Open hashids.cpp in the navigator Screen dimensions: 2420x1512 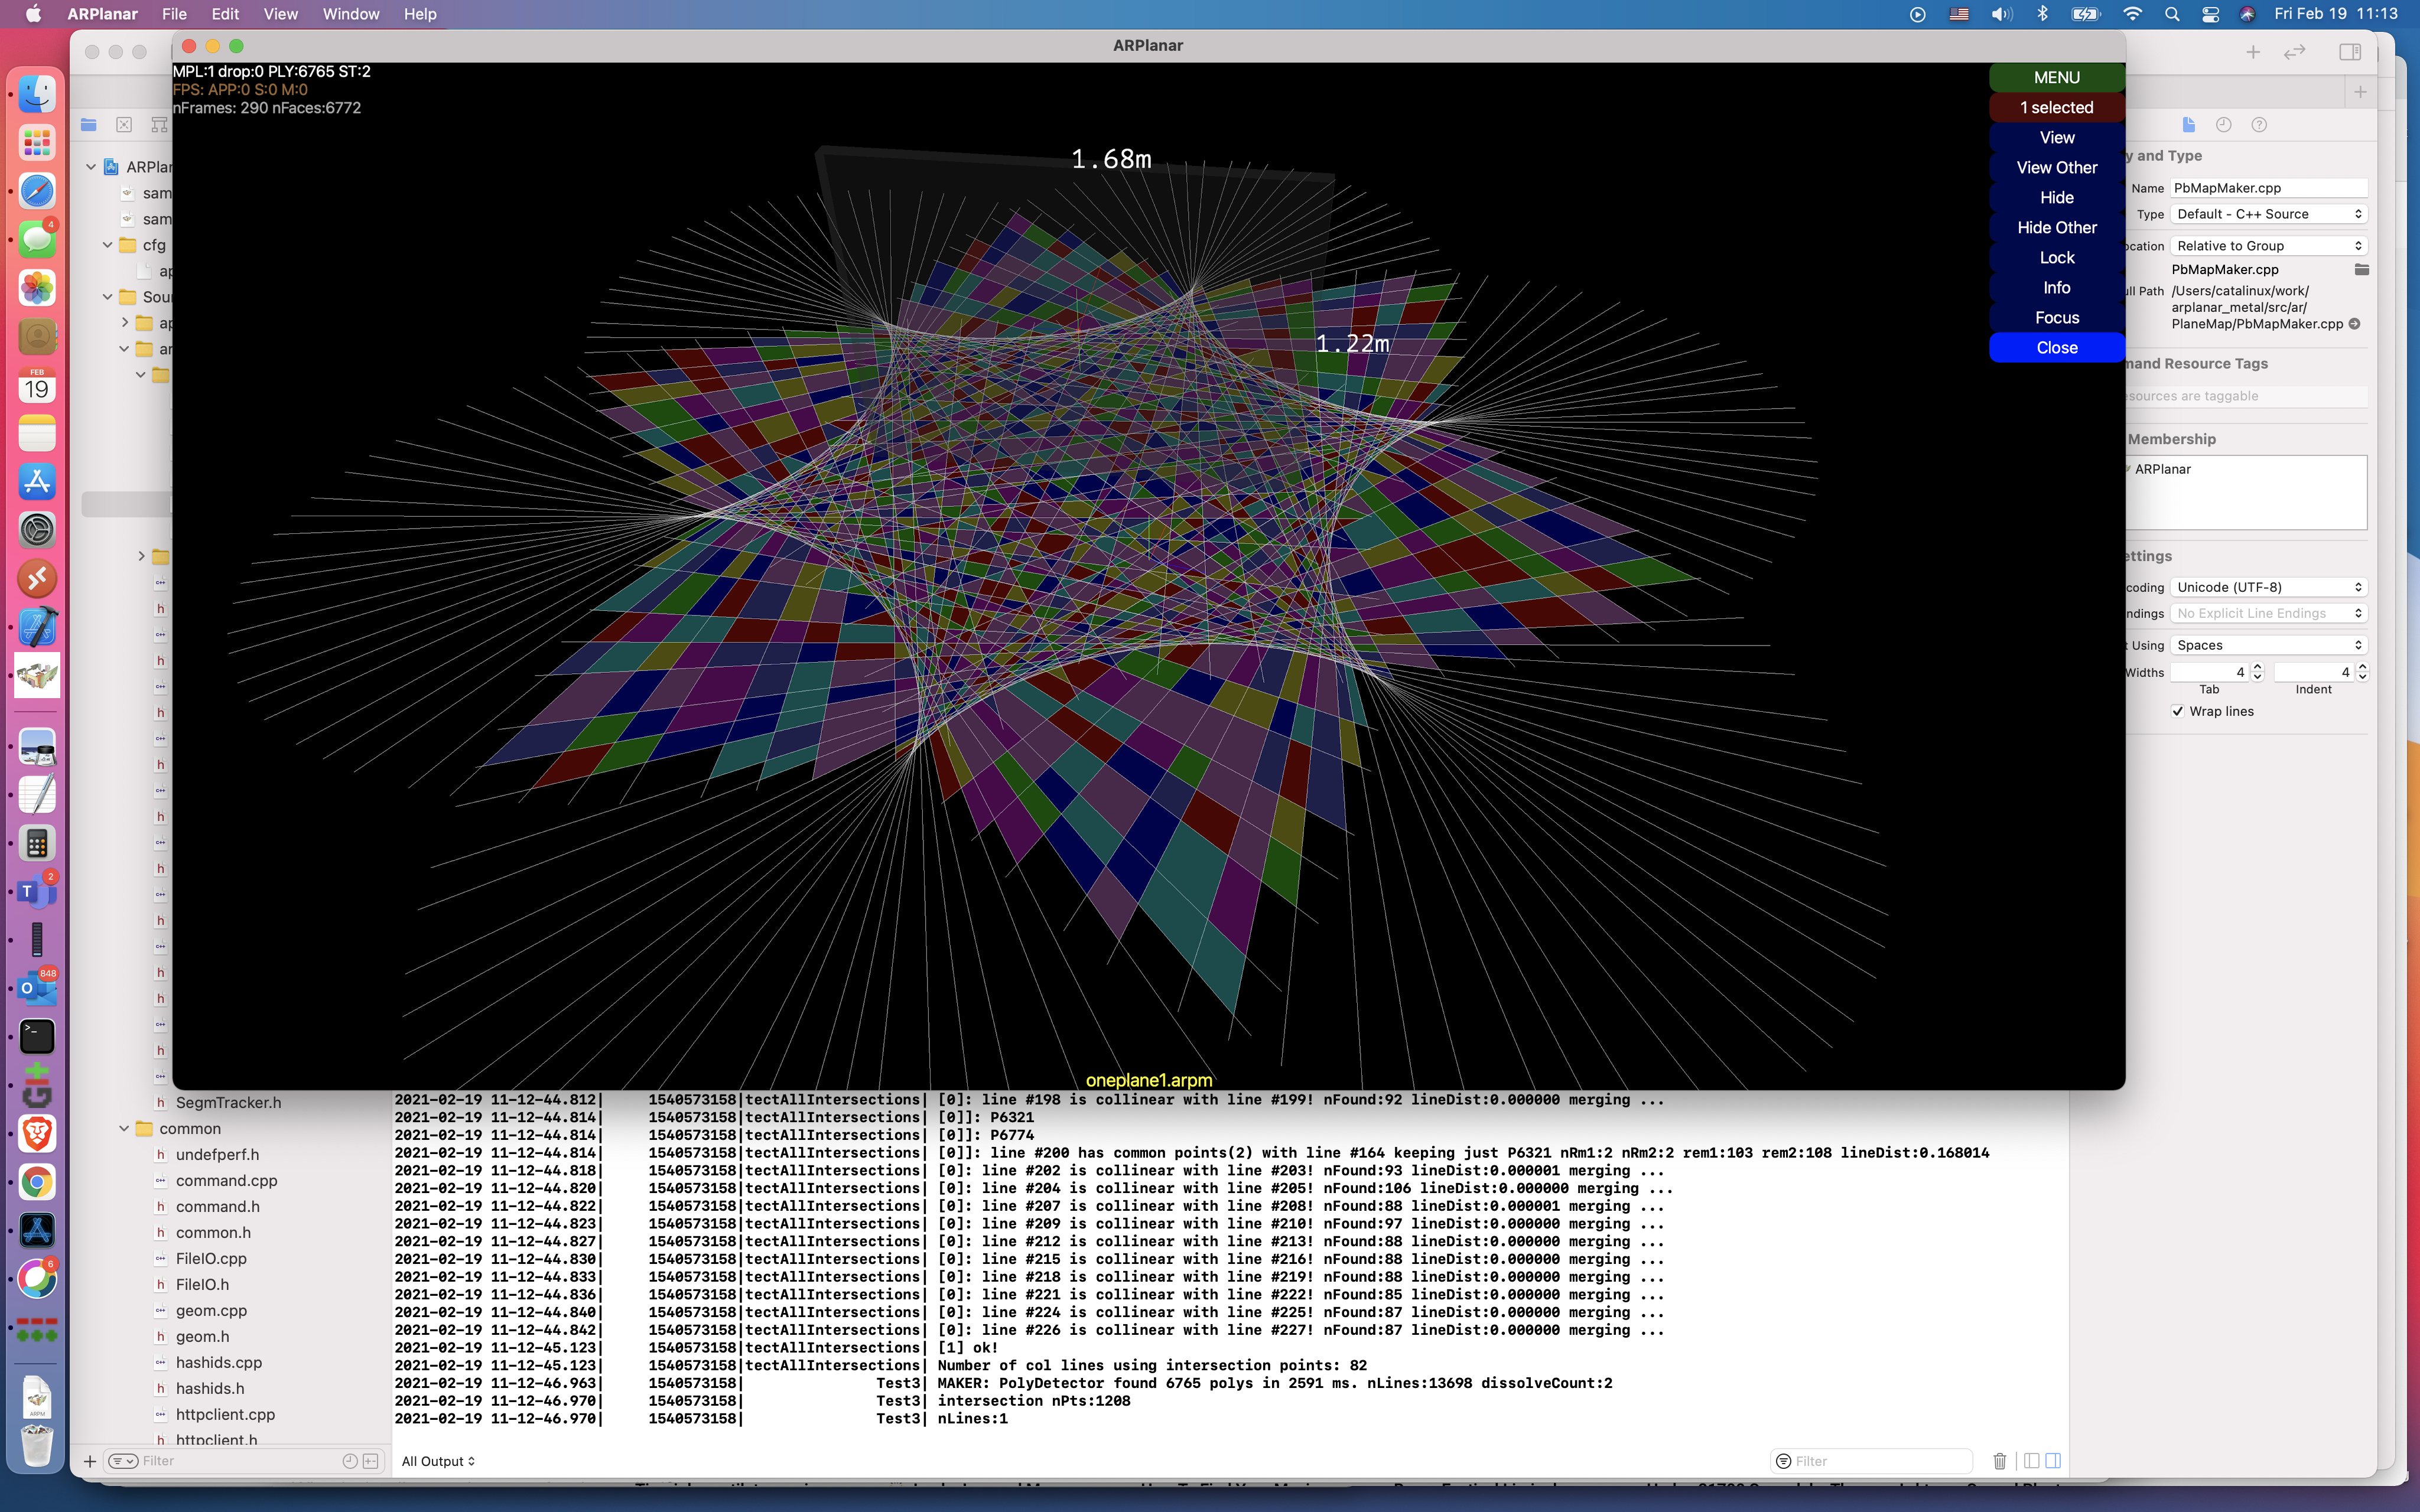point(218,1362)
